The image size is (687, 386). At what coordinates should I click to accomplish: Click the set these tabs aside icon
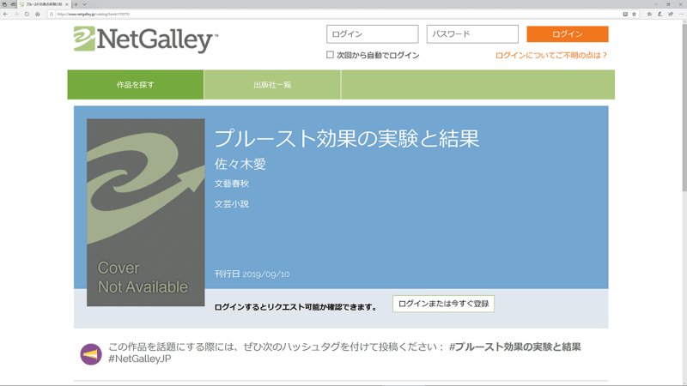coord(13,4)
